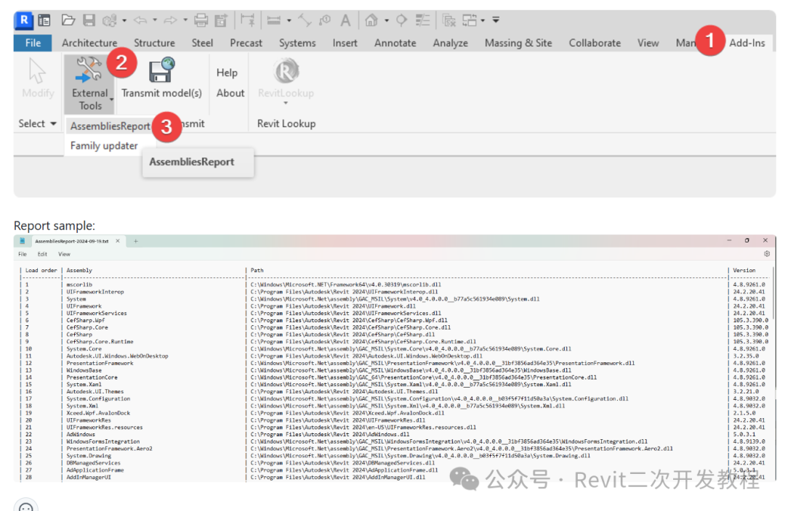This screenshot has width=785, height=511.
Task: Open the Customize Quick Access Toolbar chevron
Action: coord(496,20)
